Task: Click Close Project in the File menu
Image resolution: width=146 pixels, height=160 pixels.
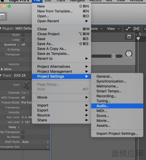Action: point(62,34)
